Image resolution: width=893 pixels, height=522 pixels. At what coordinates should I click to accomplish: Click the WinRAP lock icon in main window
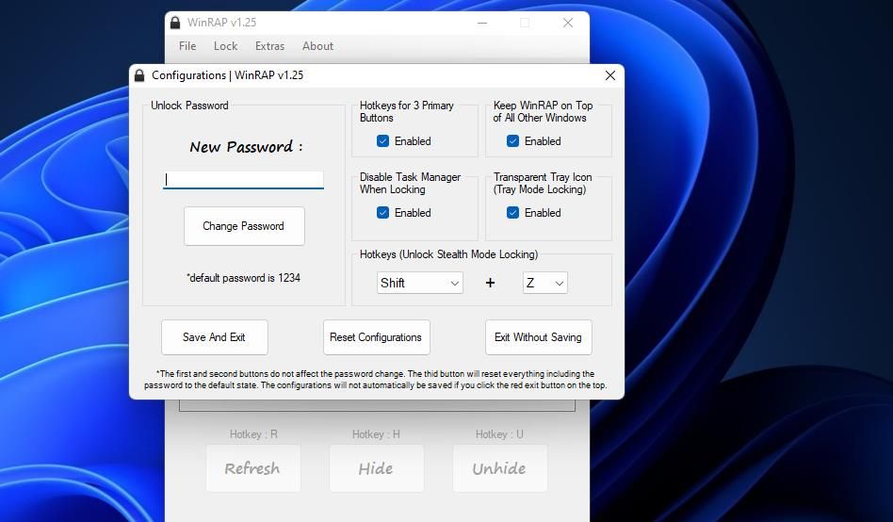click(175, 23)
